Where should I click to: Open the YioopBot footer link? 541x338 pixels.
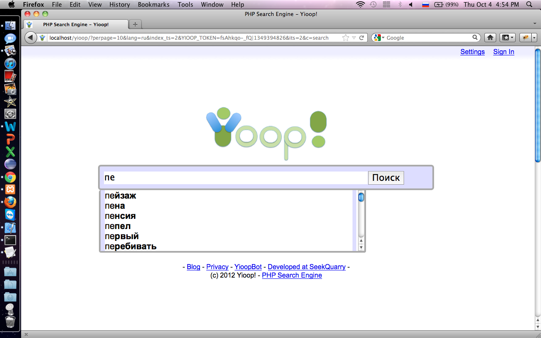point(248,267)
